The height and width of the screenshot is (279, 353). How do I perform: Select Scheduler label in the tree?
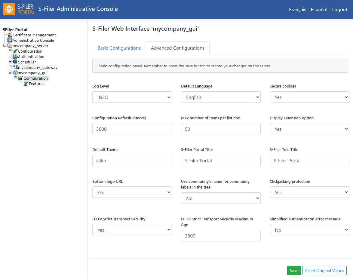pyautogui.click(x=27, y=62)
